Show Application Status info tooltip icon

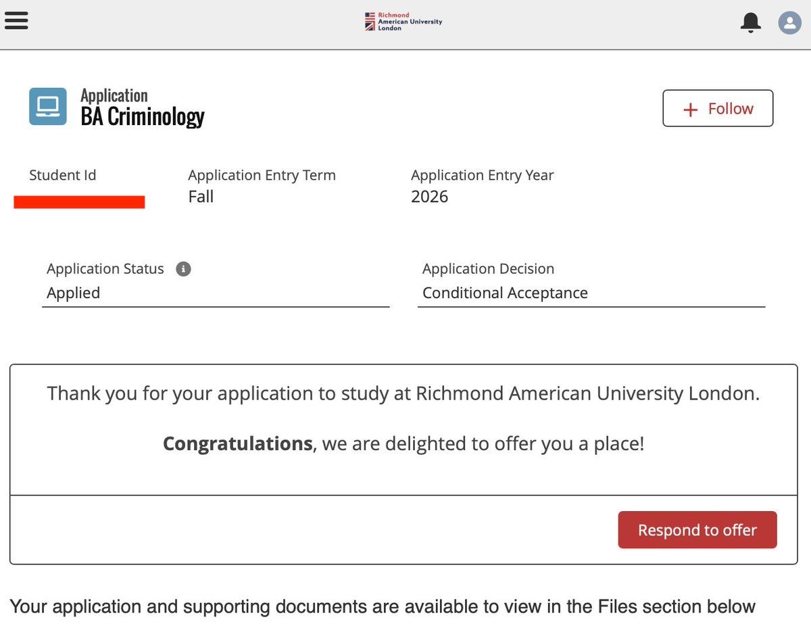coord(183,269)
